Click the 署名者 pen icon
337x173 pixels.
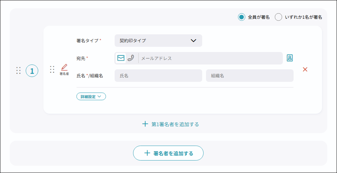click(64, 67)
